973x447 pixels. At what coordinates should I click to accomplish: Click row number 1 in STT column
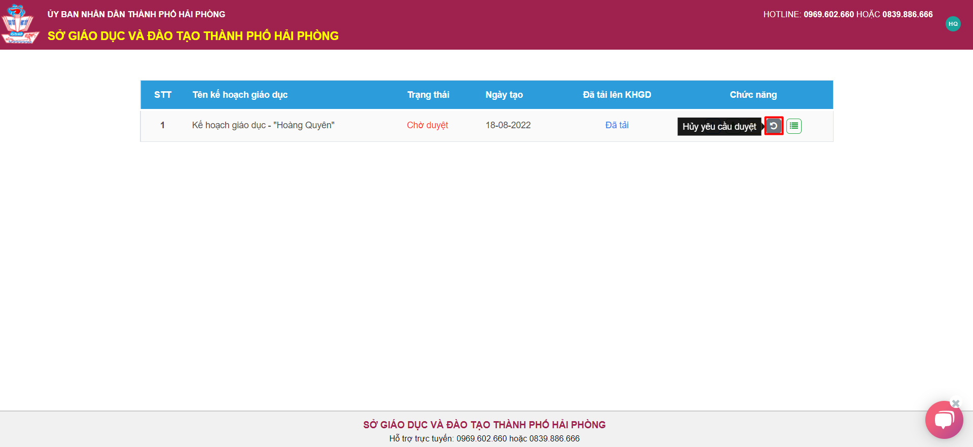click(x=162, y=125)
